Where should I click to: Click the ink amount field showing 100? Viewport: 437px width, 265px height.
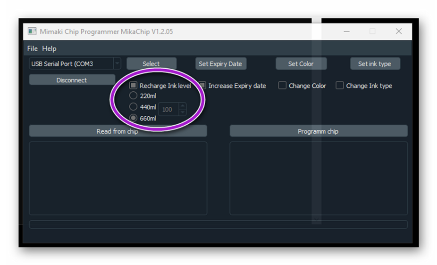click(168, 109)
